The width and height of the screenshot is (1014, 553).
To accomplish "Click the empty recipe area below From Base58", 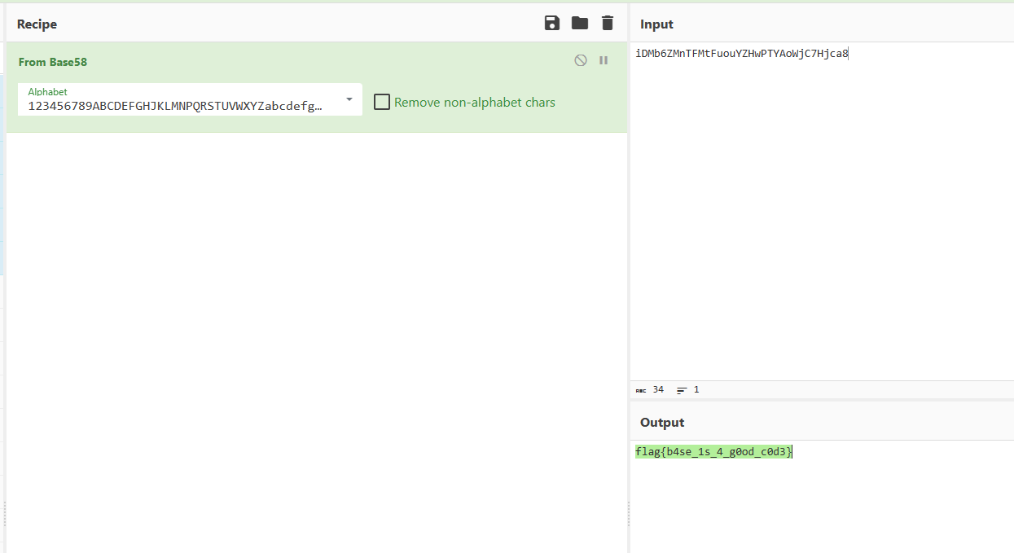I will 316,326.
